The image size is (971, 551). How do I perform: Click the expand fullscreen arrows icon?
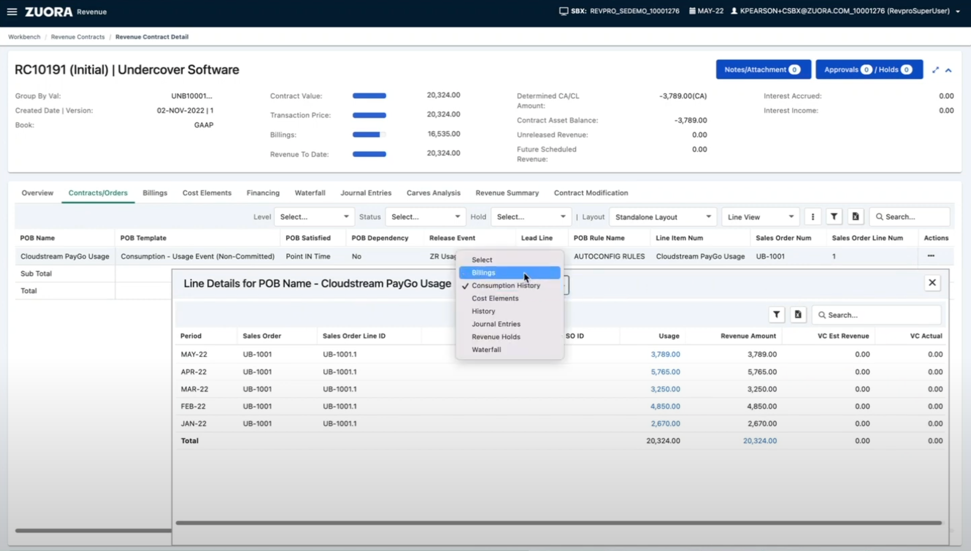click(x=936, y=70)
